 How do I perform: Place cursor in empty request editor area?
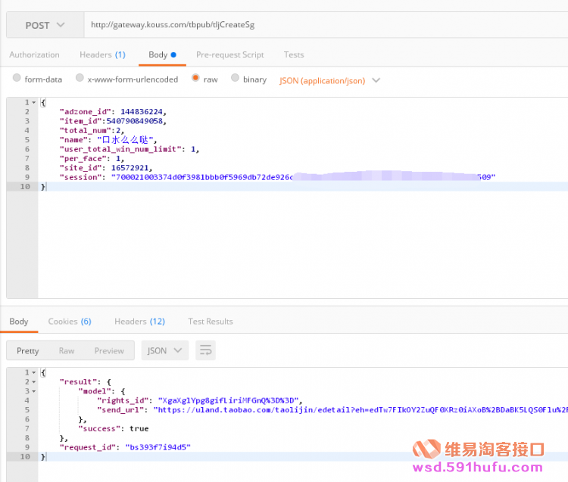(x=303, y=244)
